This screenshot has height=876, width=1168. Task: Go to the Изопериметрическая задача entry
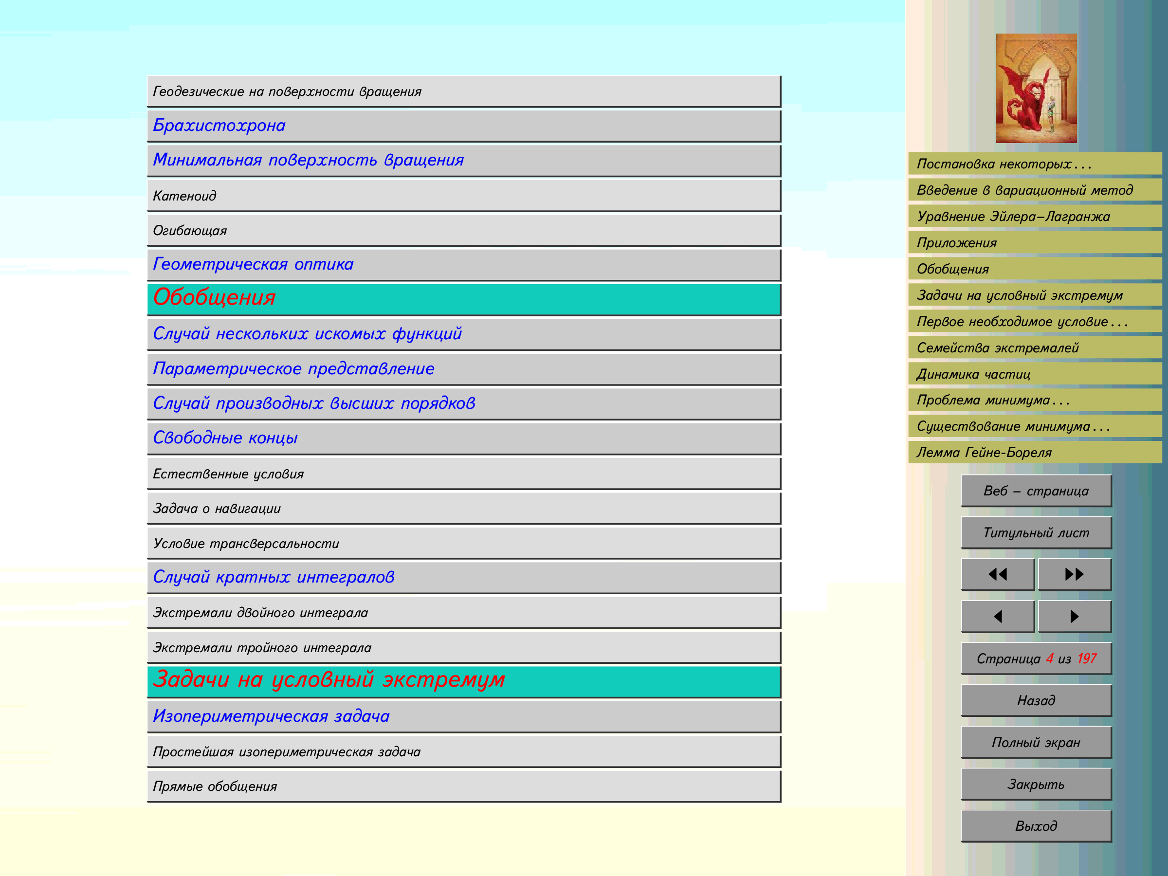coord(271,716)
